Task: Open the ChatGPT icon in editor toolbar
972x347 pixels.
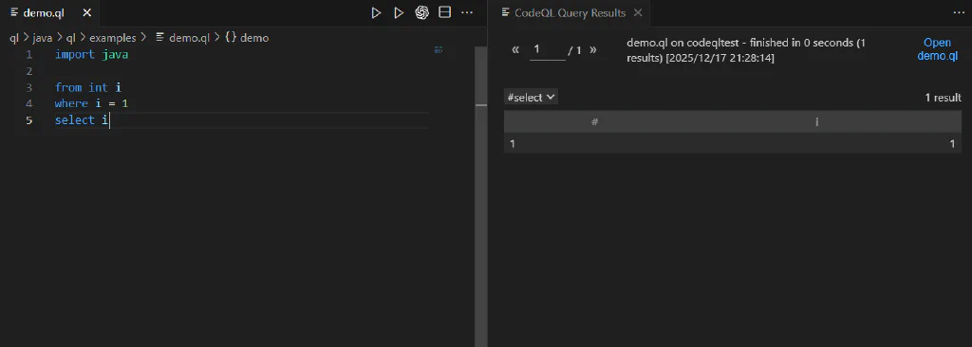Action: (421, 13)
